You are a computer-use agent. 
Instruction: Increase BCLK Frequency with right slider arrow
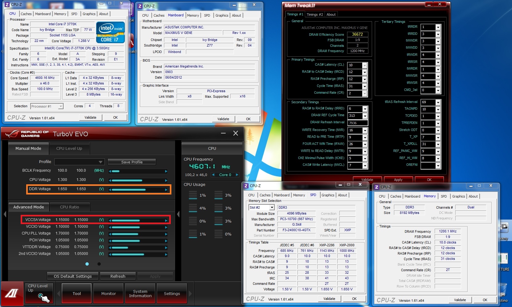click(166, 171)
